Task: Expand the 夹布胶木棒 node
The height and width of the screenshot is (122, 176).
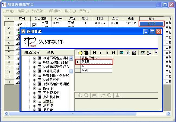Action: [34, 97]
